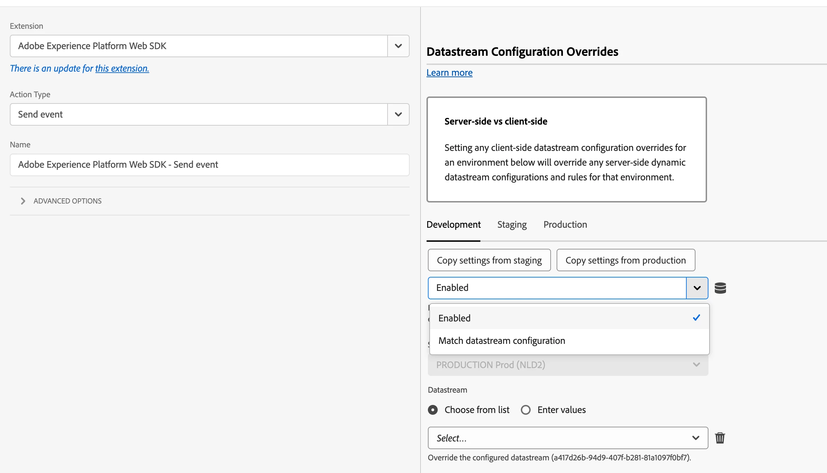Viewport: 827px width, 473px height.
Task: Open the Learn more link
Action: [449, 73]
